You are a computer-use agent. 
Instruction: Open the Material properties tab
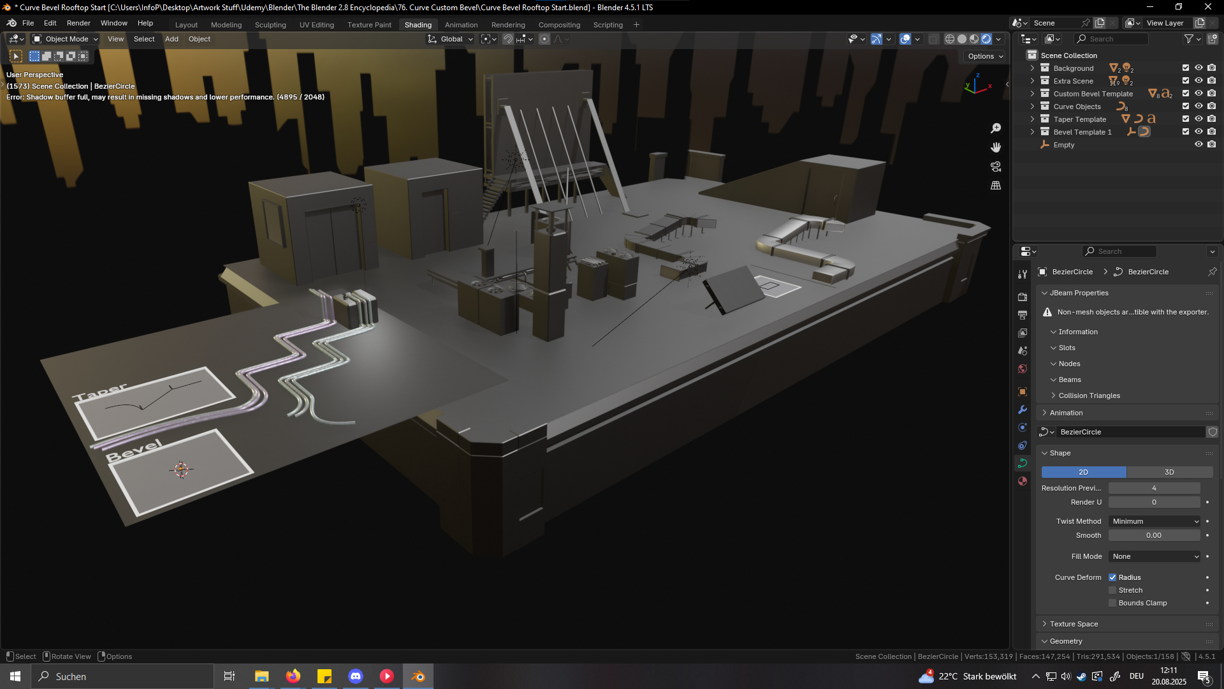[x=1023, y=481]
